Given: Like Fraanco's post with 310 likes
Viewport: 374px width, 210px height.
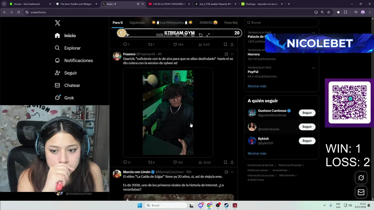Looking at the screenshot, I should (178, 162).
